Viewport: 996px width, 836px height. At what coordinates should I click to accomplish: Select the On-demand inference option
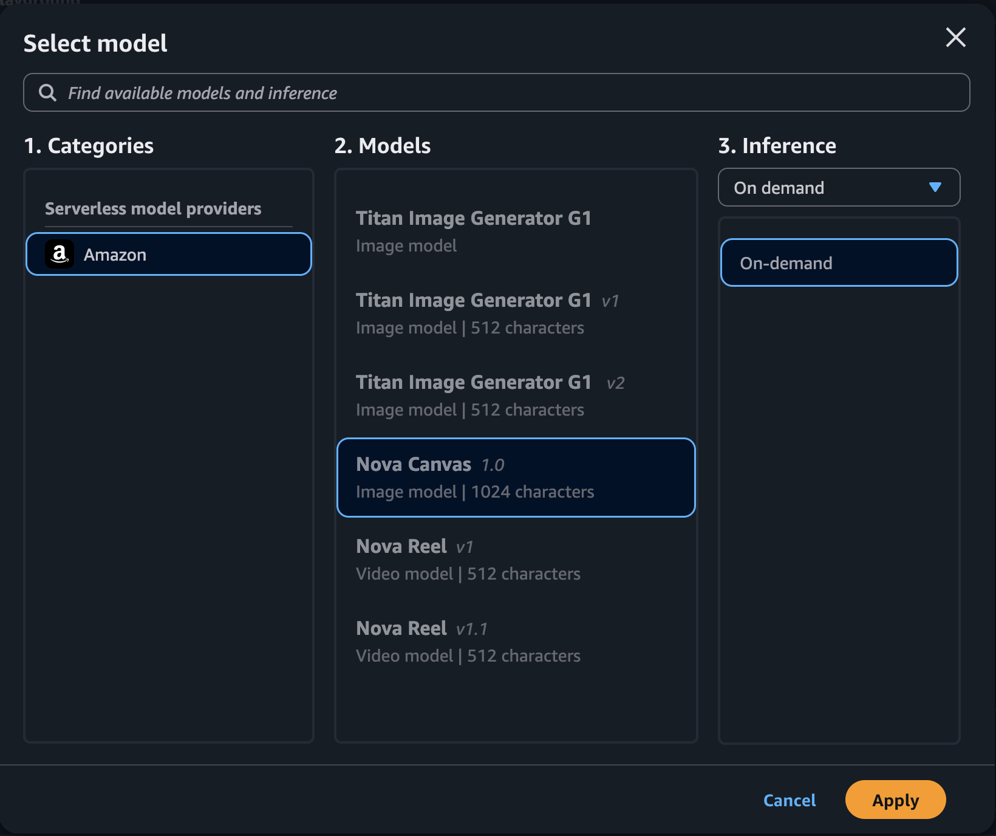pyautogui.click(x=838, y=262)
